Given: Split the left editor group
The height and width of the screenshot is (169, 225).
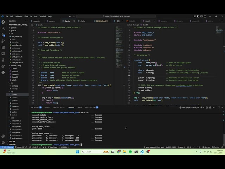Looking at the screenshot, I should point(118,21).
